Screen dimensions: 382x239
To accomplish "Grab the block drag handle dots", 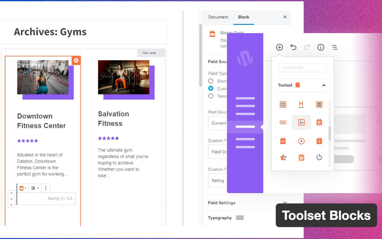I will 11,199.
